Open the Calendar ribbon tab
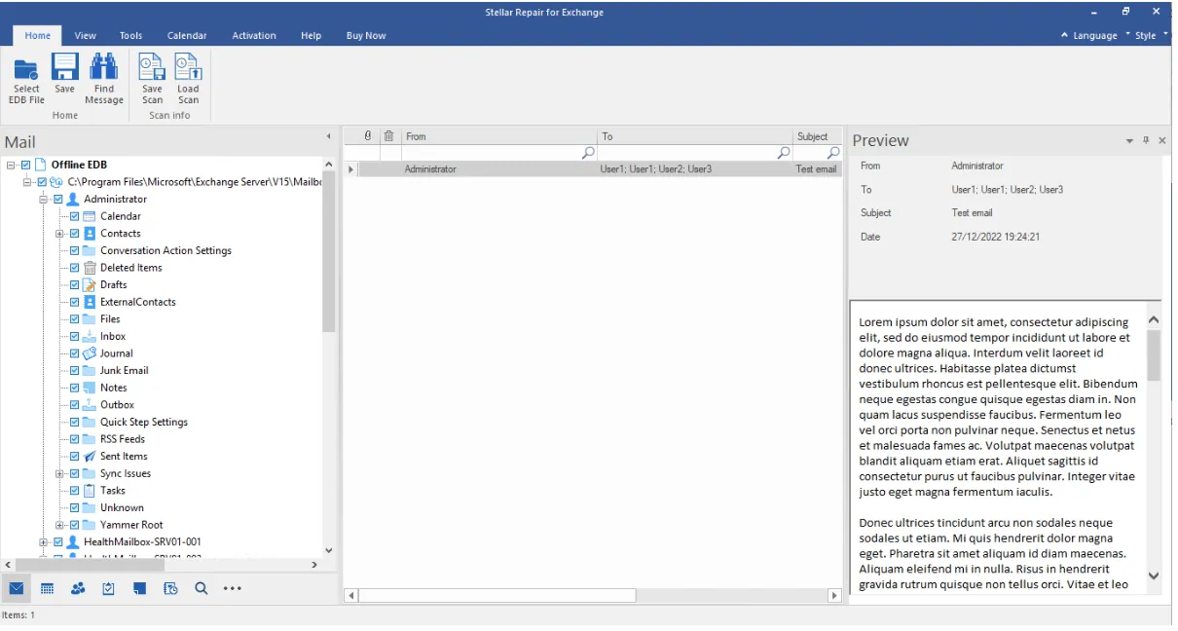The image size is (1178, 631). [x=187, y=35]
